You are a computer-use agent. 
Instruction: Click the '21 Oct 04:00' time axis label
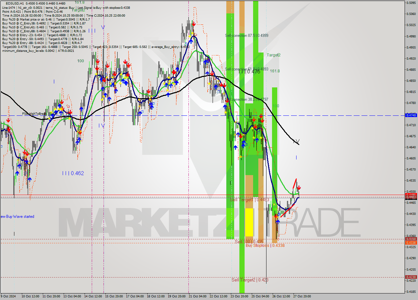(198, 296)
